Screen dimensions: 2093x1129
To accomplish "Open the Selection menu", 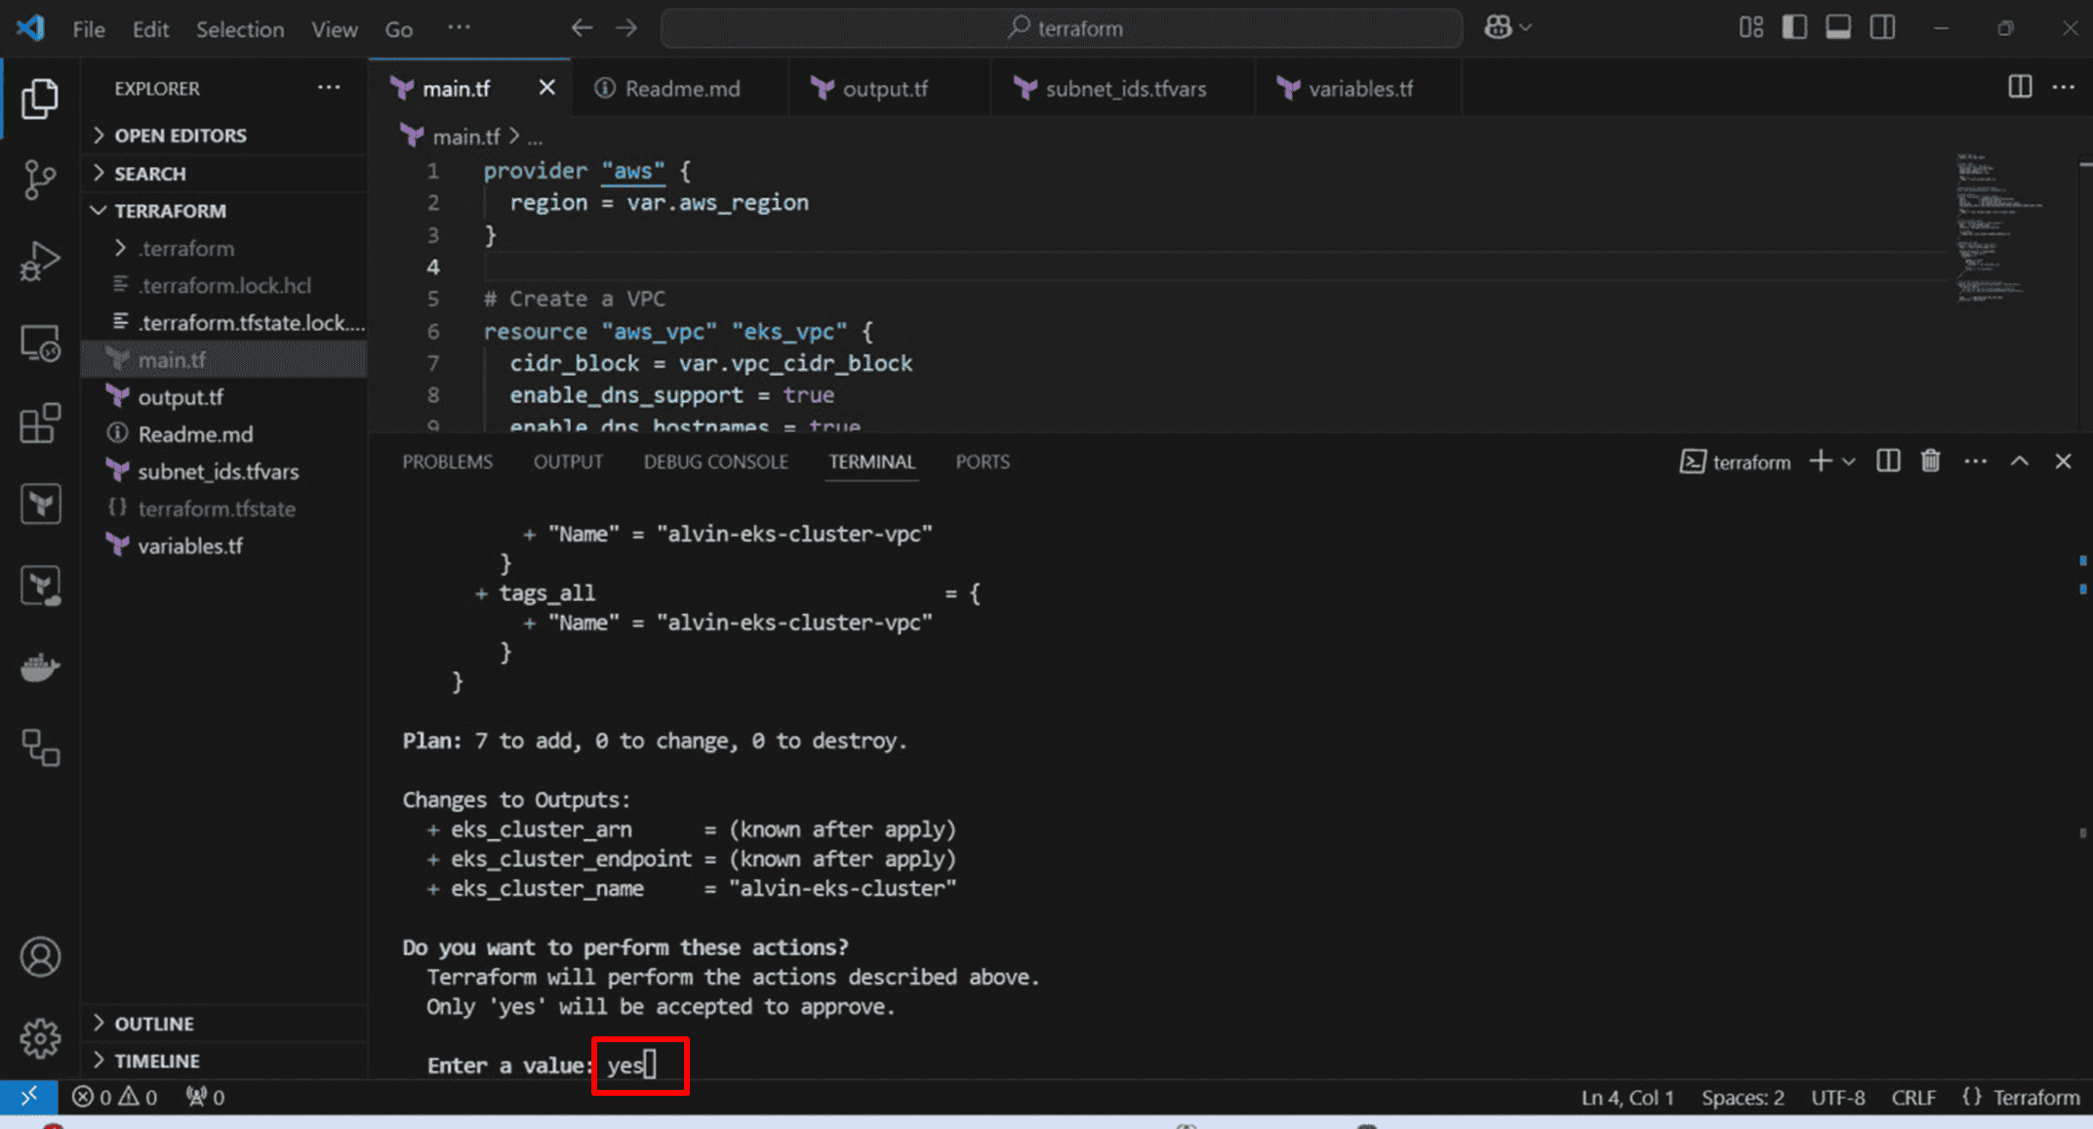I will tap(240, 29).
